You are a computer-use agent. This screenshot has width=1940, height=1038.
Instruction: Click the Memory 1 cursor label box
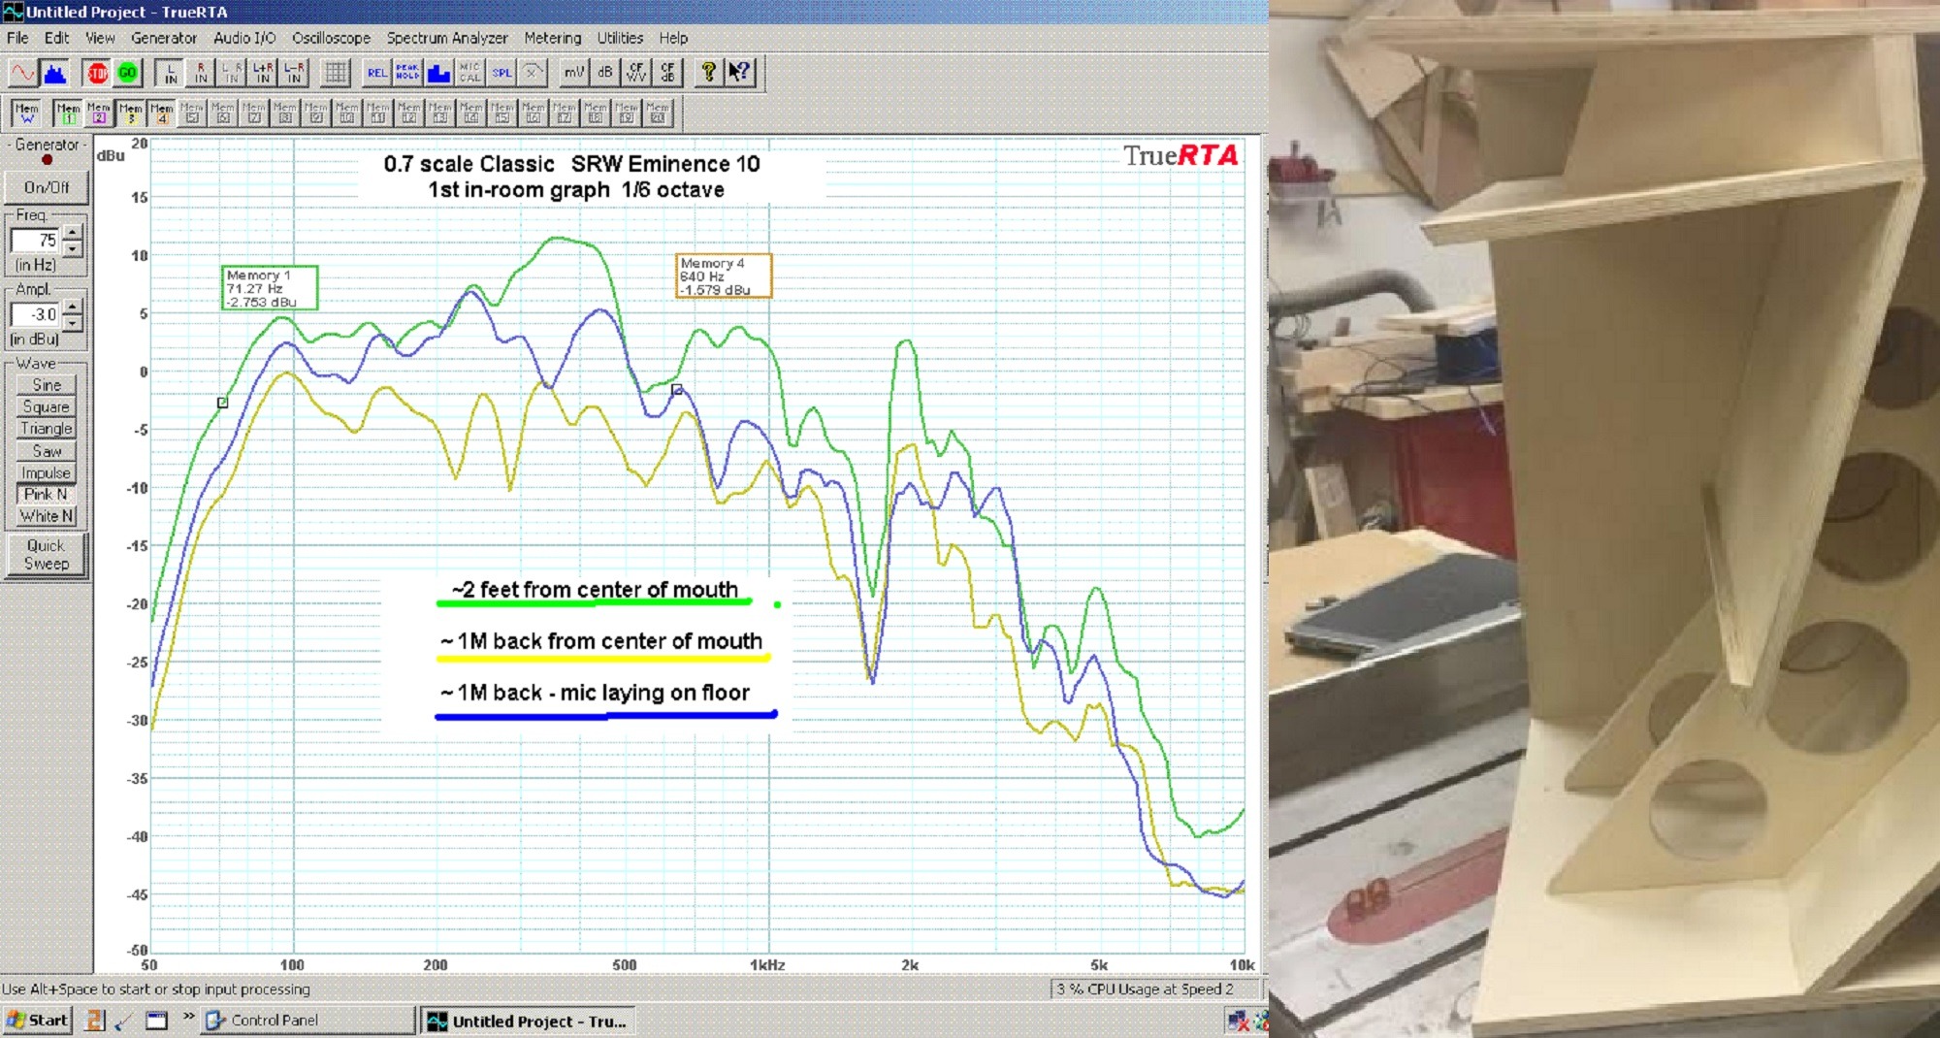[x=270, y=288]
